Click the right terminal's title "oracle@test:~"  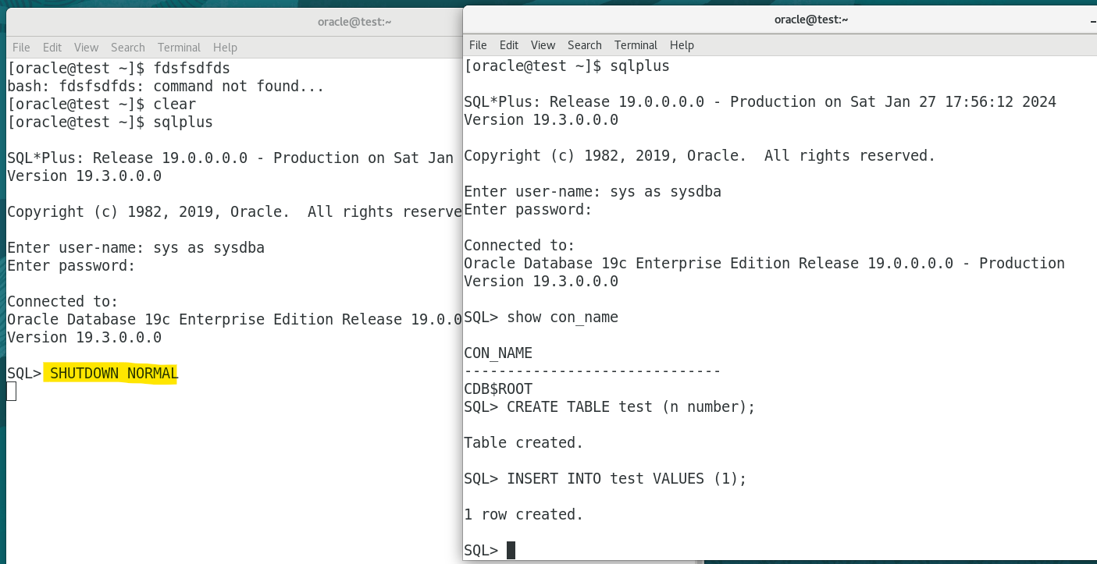pyautogui.click(x=811, y=20)
